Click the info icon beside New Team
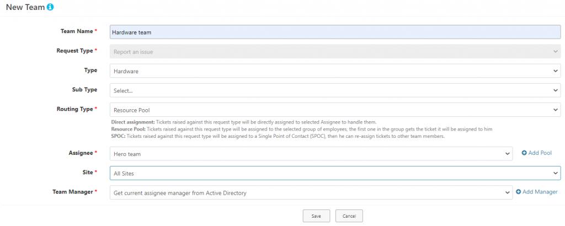This screenshot has width=565, height=226. pyautogui.click(x=50, y=7)
